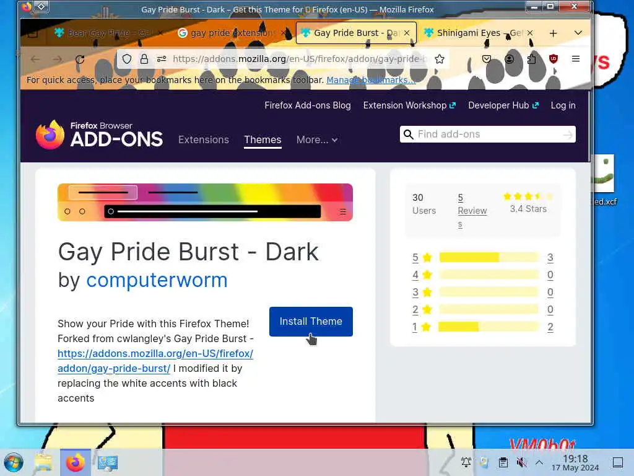Click the address bar URL
Viewport: 634px width, 476px height.
(299, 59)
